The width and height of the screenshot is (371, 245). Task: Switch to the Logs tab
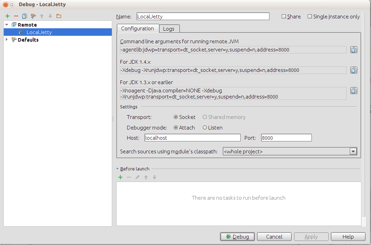(x=169, y=29)
